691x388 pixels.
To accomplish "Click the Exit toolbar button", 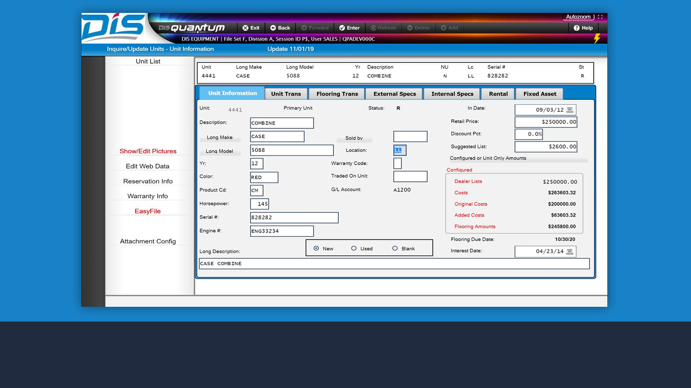I will click(x=251, y=28).
